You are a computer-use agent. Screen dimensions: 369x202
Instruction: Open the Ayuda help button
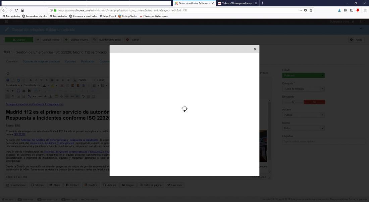tap(357, 40)
